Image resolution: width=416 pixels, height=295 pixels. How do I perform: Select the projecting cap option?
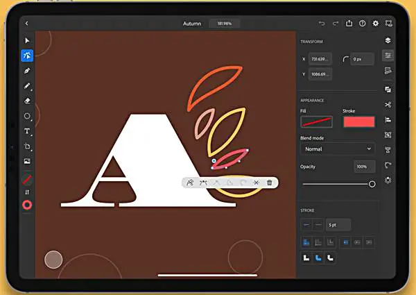tap(369, 242)
